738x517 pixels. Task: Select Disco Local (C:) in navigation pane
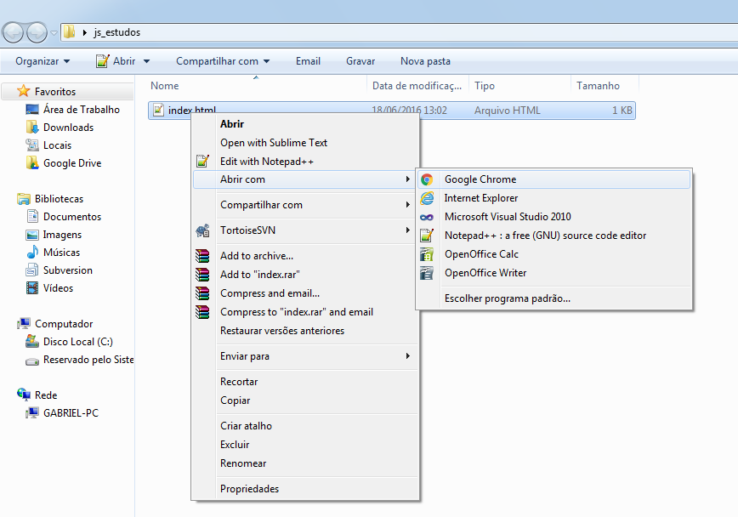click(77, 342)
